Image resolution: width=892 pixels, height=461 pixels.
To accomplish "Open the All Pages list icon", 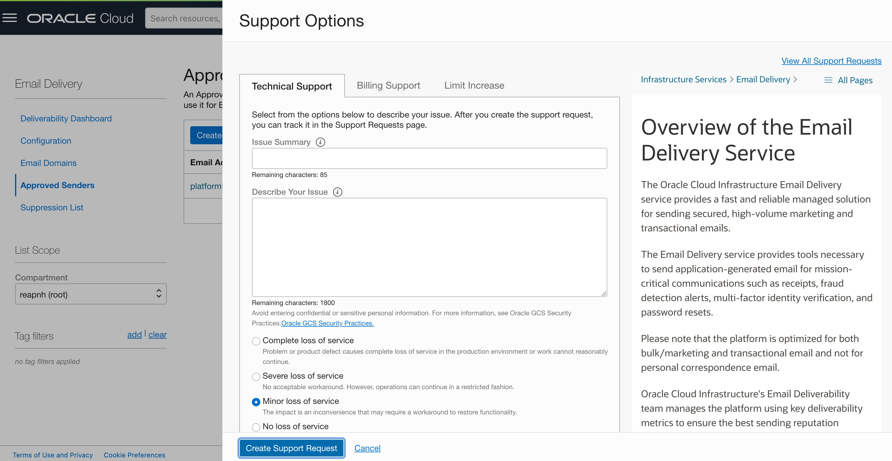I will pyautogui.click(x=828, y=80).
